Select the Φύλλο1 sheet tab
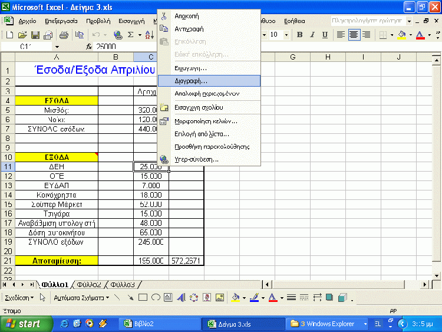The image size is (442, 332). click(x=55, y=285)
